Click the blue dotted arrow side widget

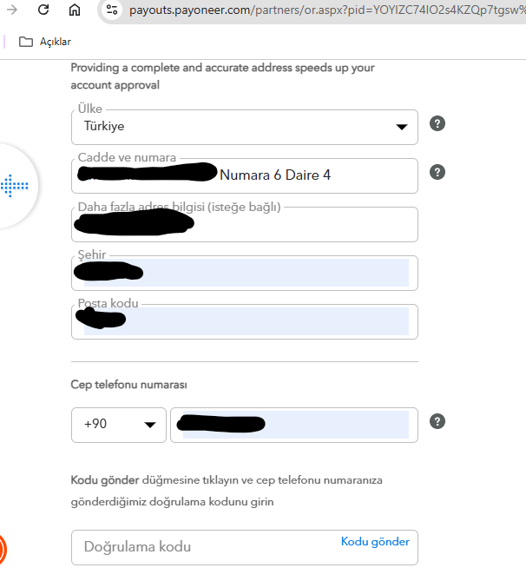coord(15,186)
